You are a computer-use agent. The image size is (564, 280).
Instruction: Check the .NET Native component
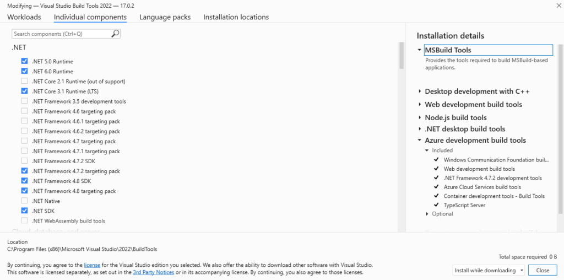pyautogui.click(x=24, y=201)
